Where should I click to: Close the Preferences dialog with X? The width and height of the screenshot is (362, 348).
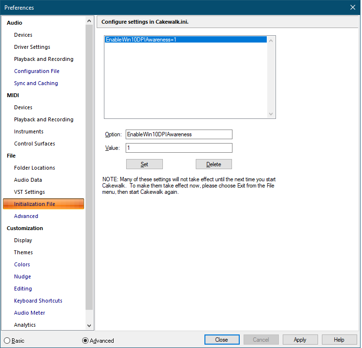[352, 7]
